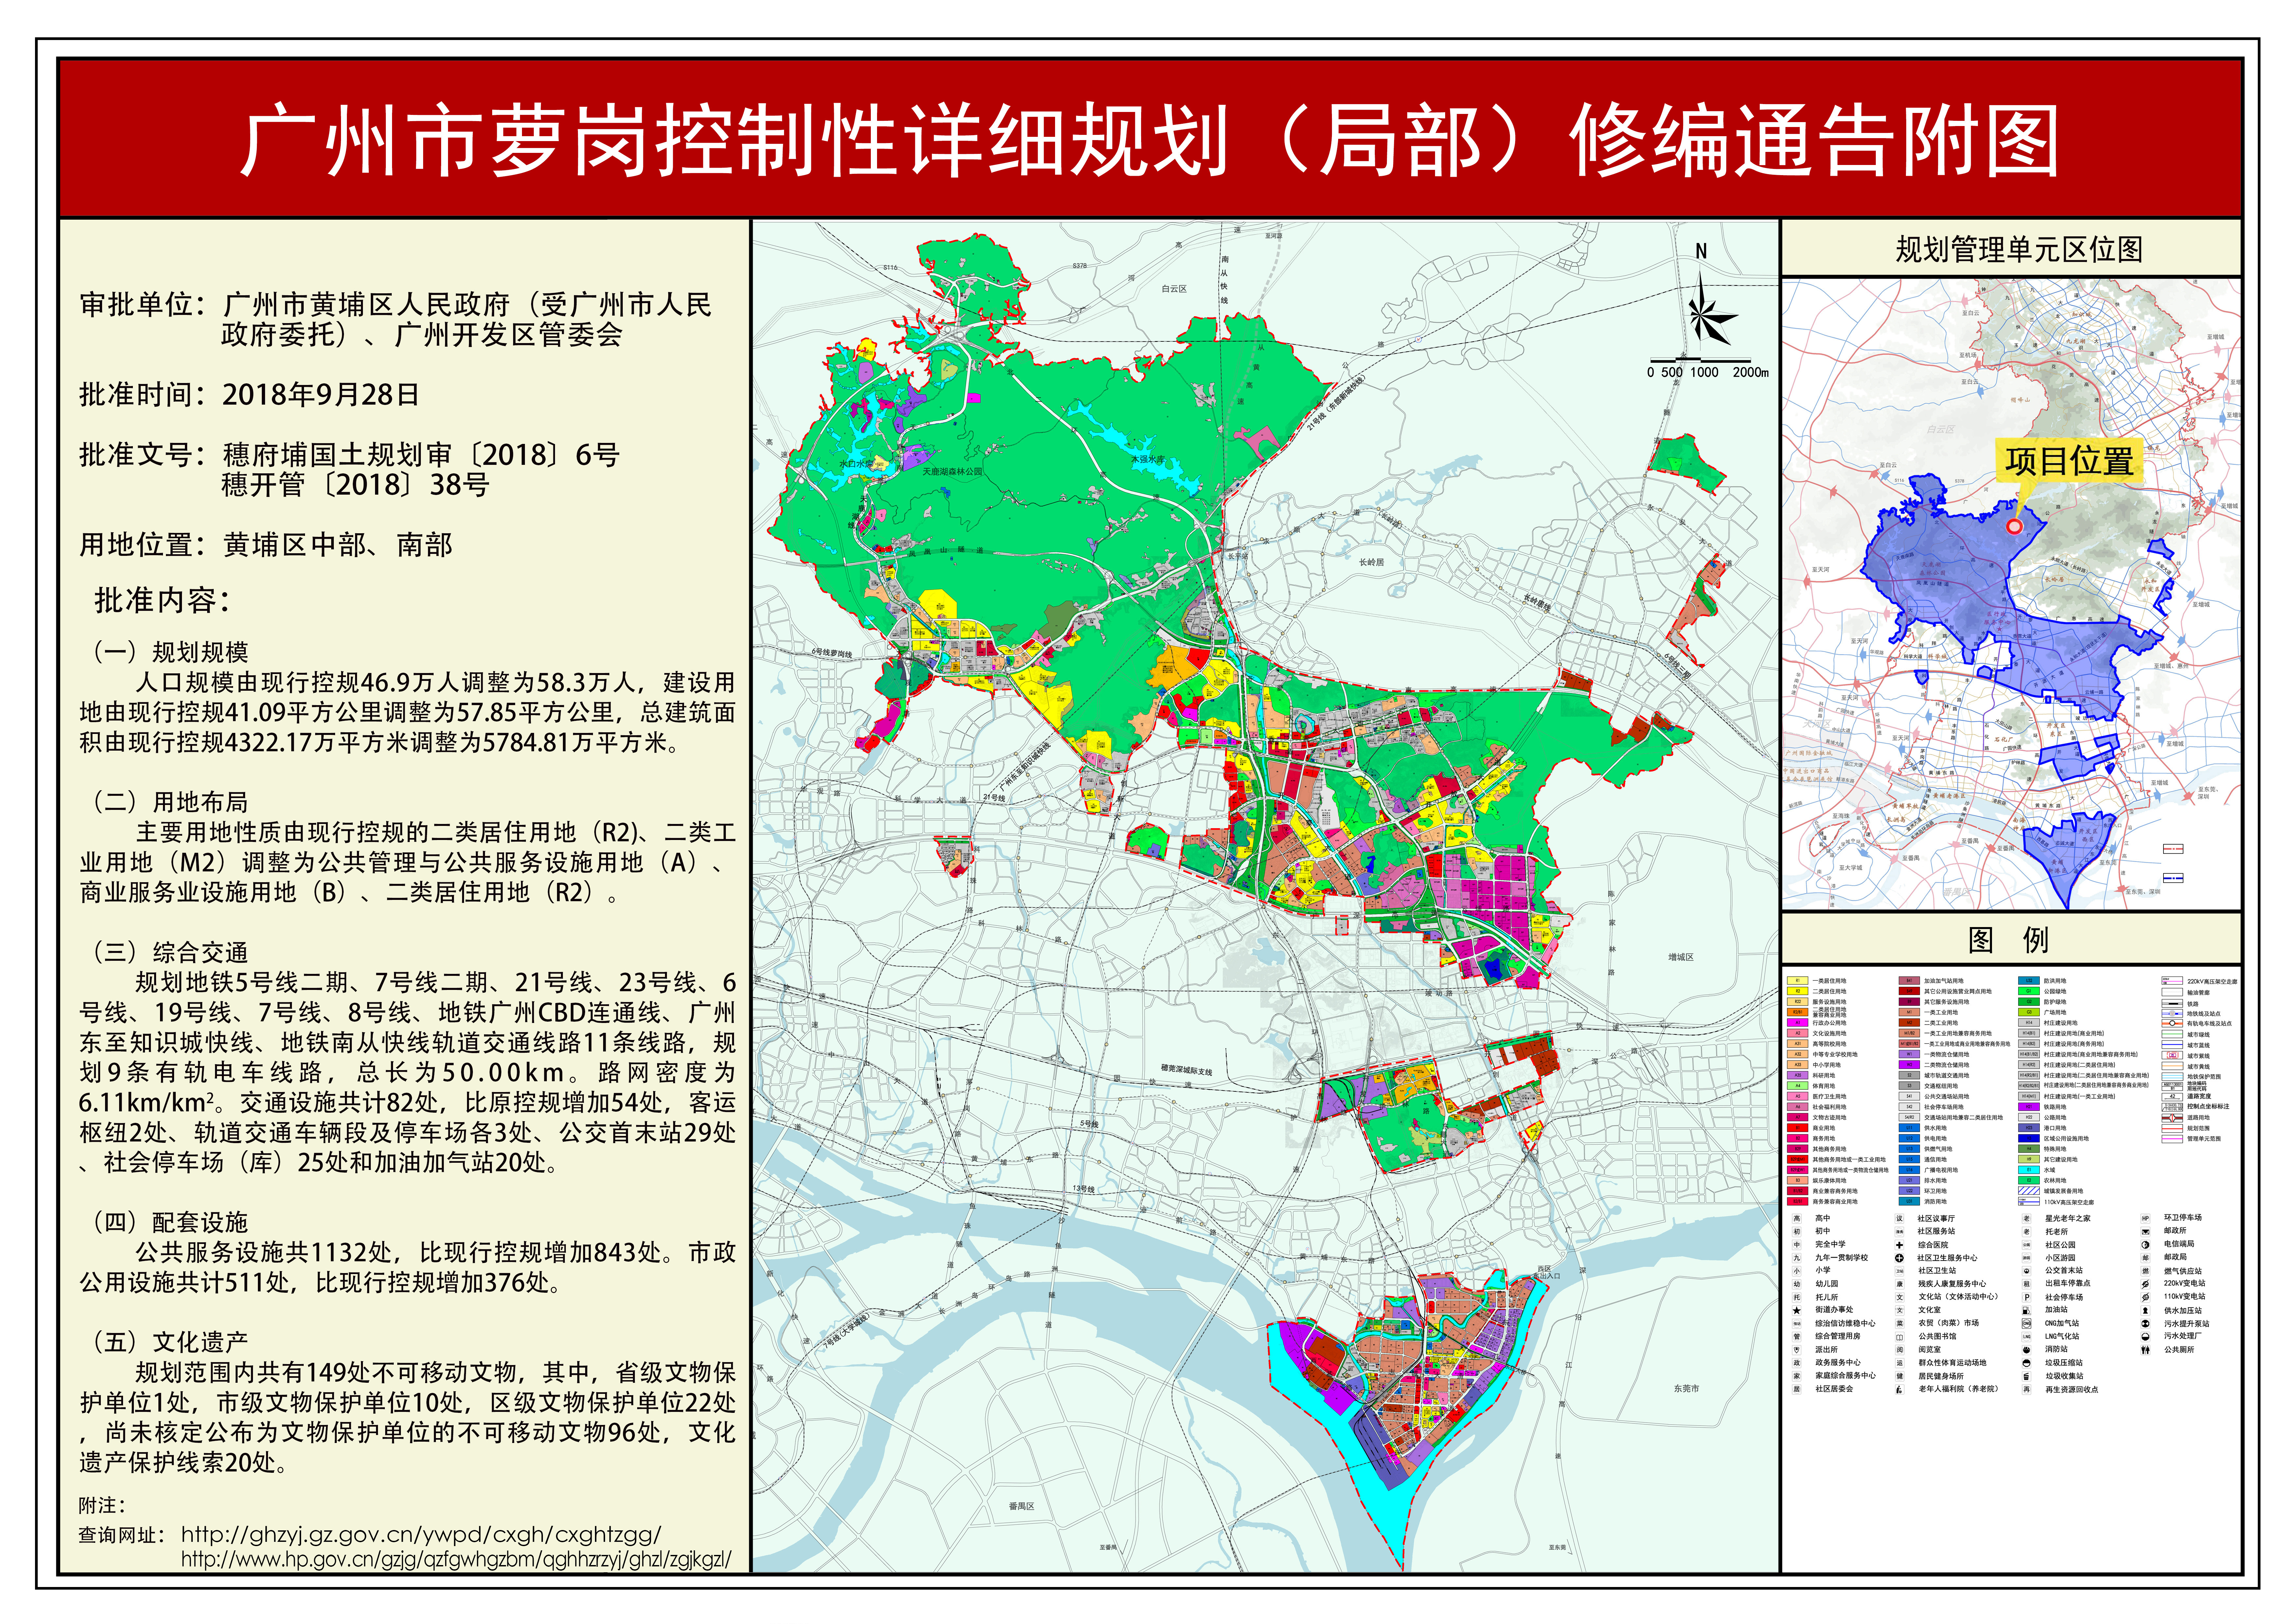Click the 天鹿湖森林公园 map label

pyautogui.click(x=952, y=471)
